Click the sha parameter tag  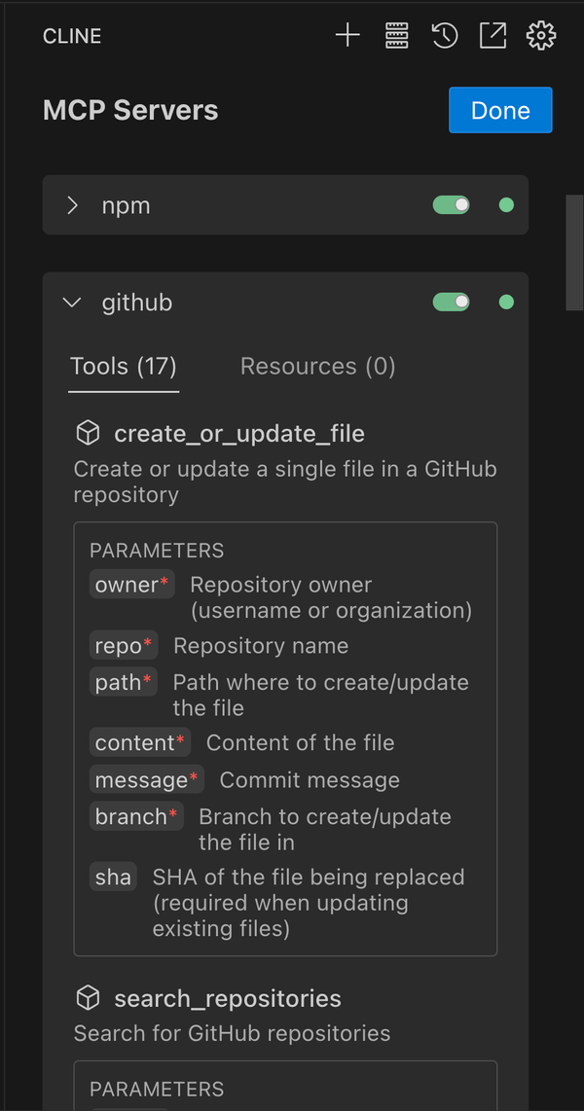point(113,878)
